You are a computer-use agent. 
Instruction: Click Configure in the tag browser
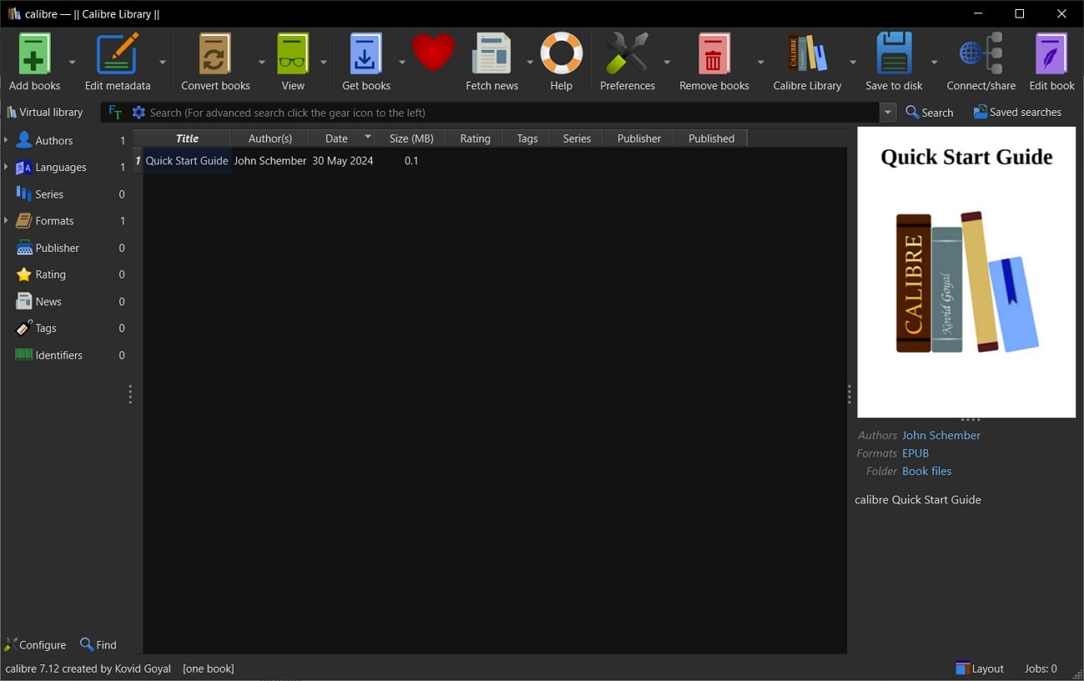[x=35, y=644]
